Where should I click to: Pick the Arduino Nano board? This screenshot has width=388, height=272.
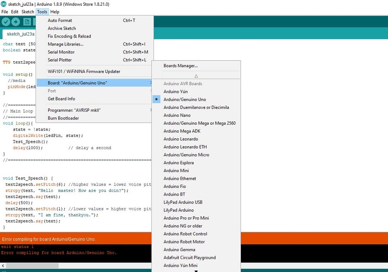[x=196, y=115]
